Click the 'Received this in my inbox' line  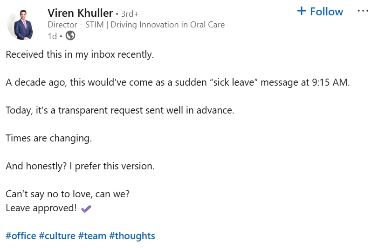pos(80,54)
